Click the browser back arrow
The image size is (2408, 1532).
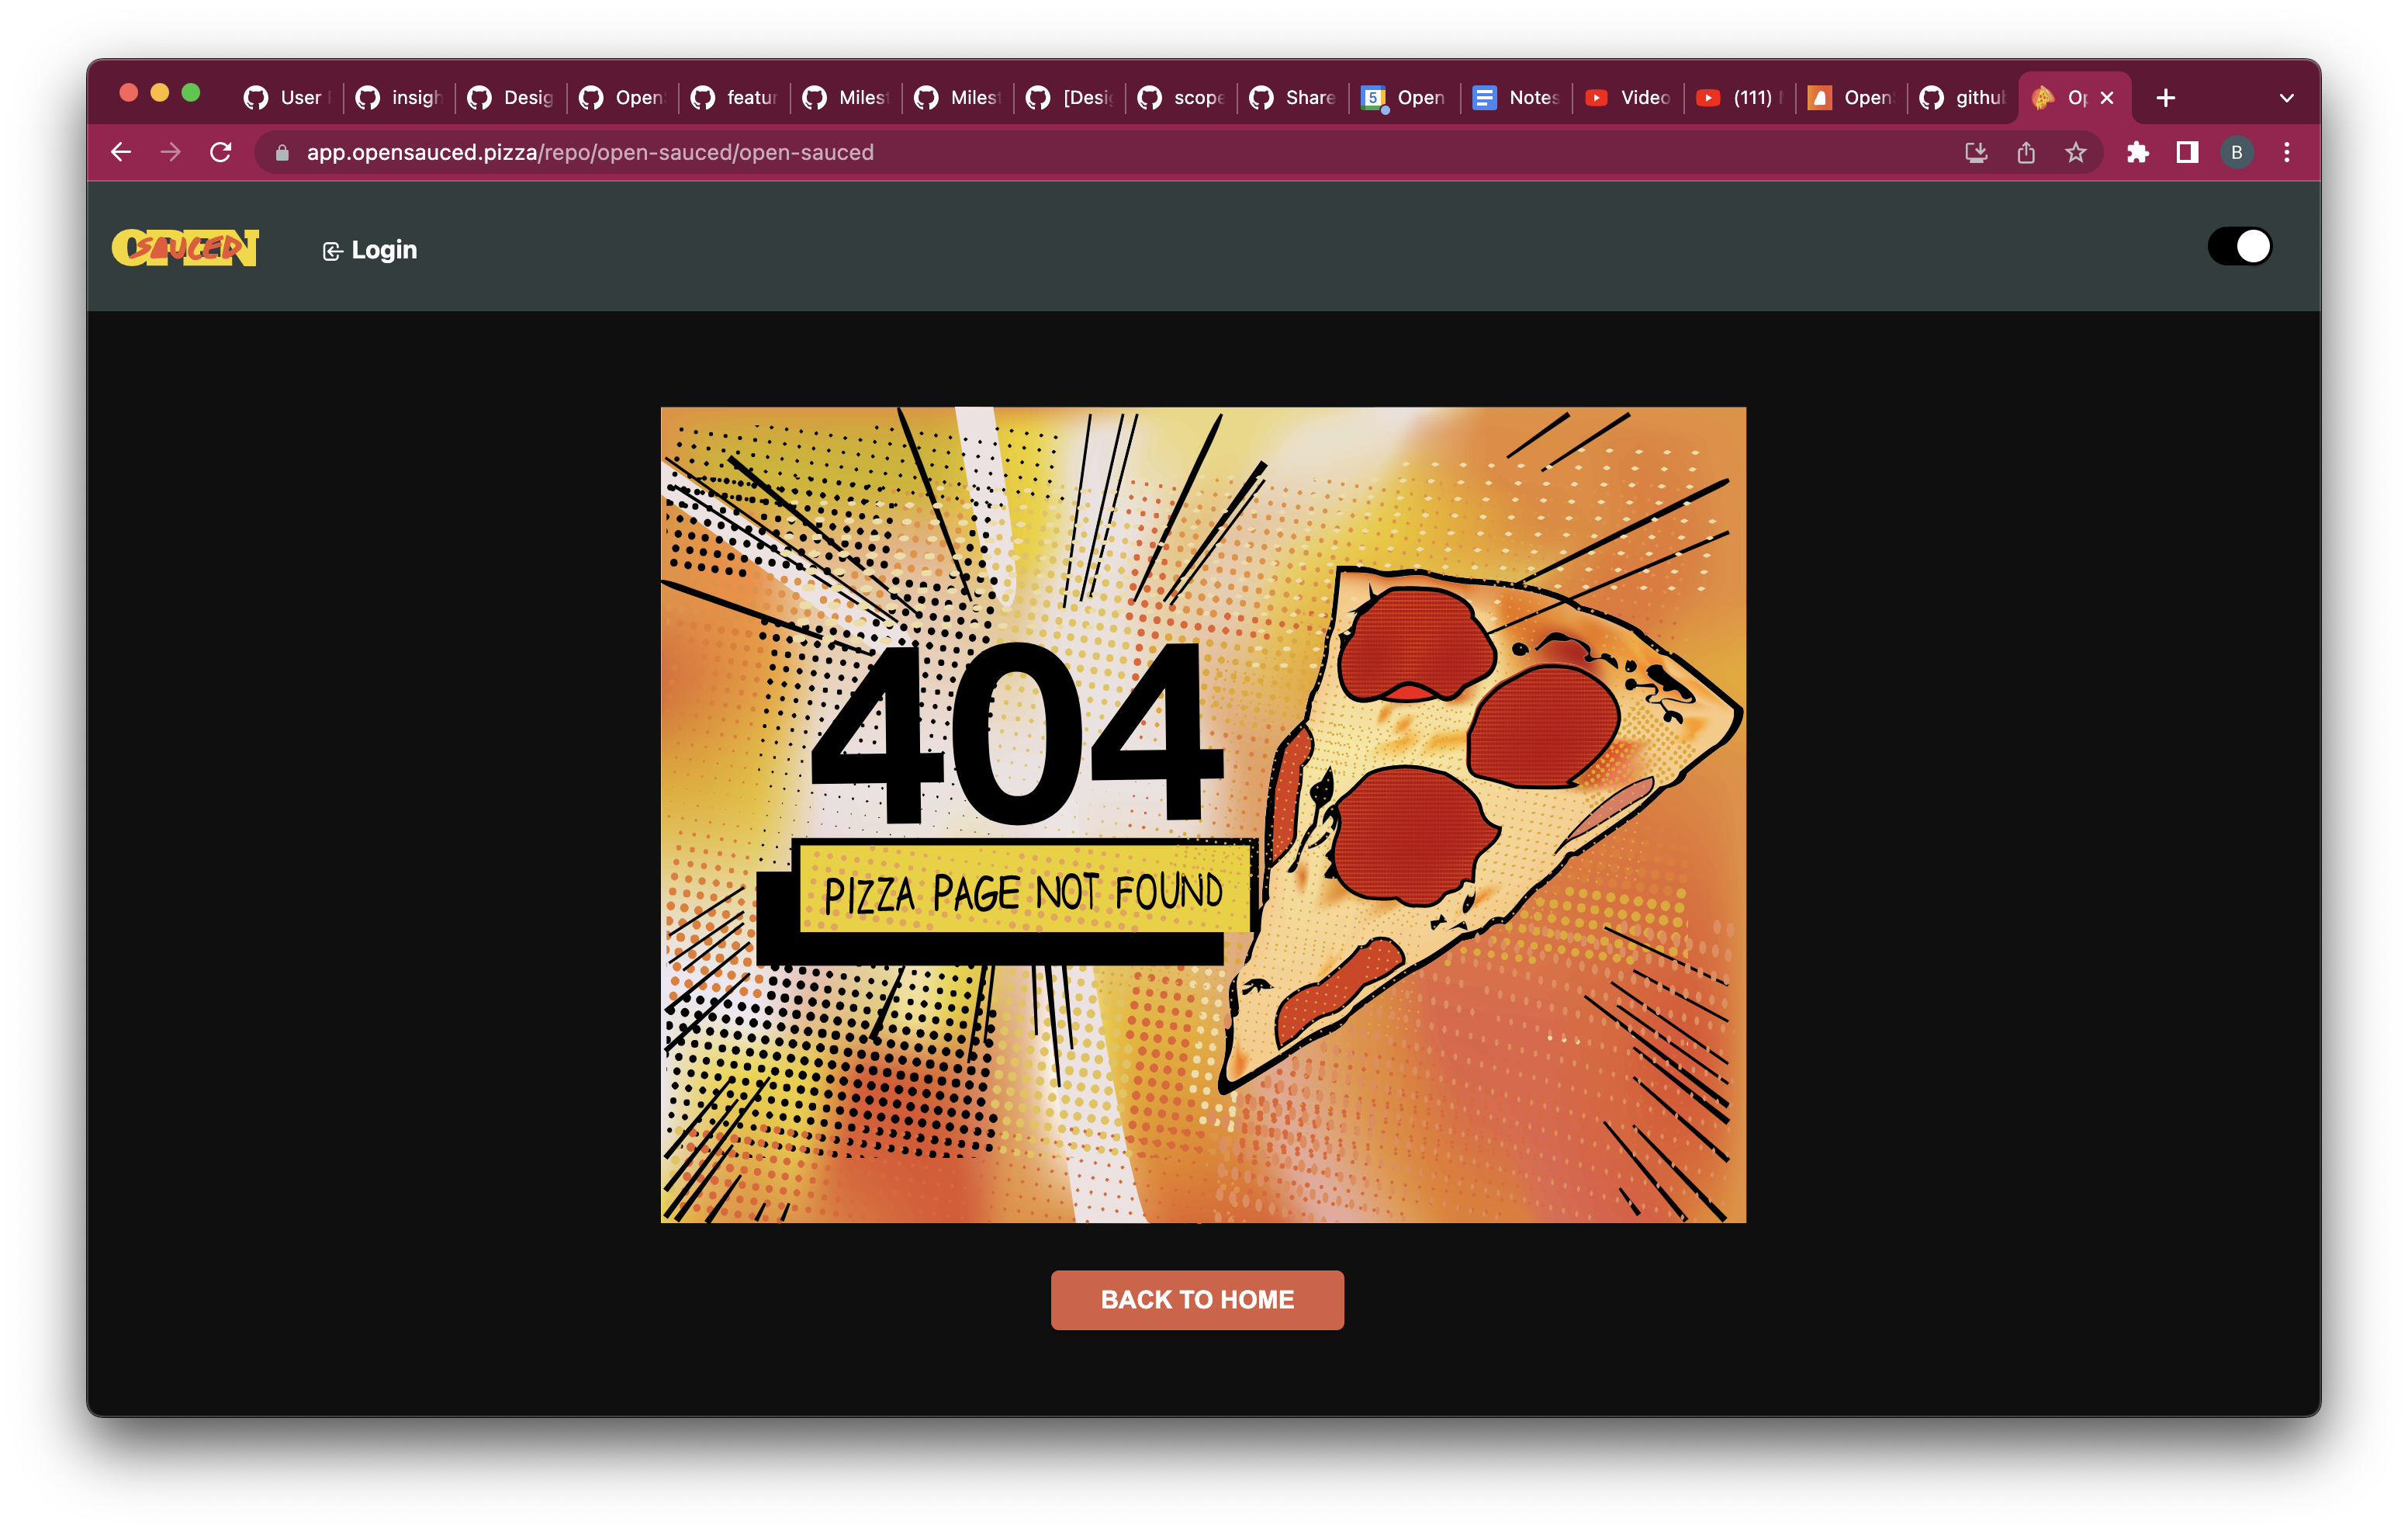[121, 152]
